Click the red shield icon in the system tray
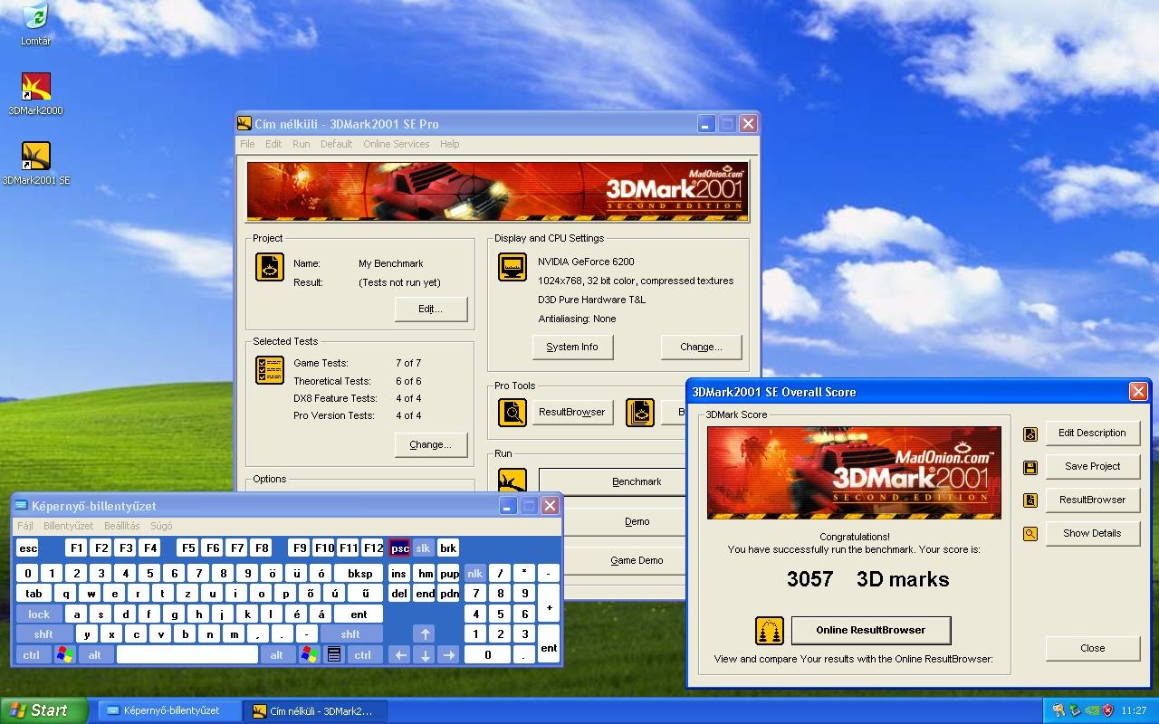 (1107, 710)
